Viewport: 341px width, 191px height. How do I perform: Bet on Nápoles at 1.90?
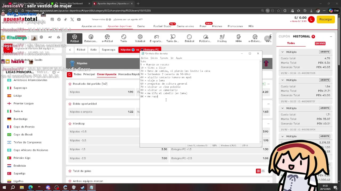click(102, 92)
